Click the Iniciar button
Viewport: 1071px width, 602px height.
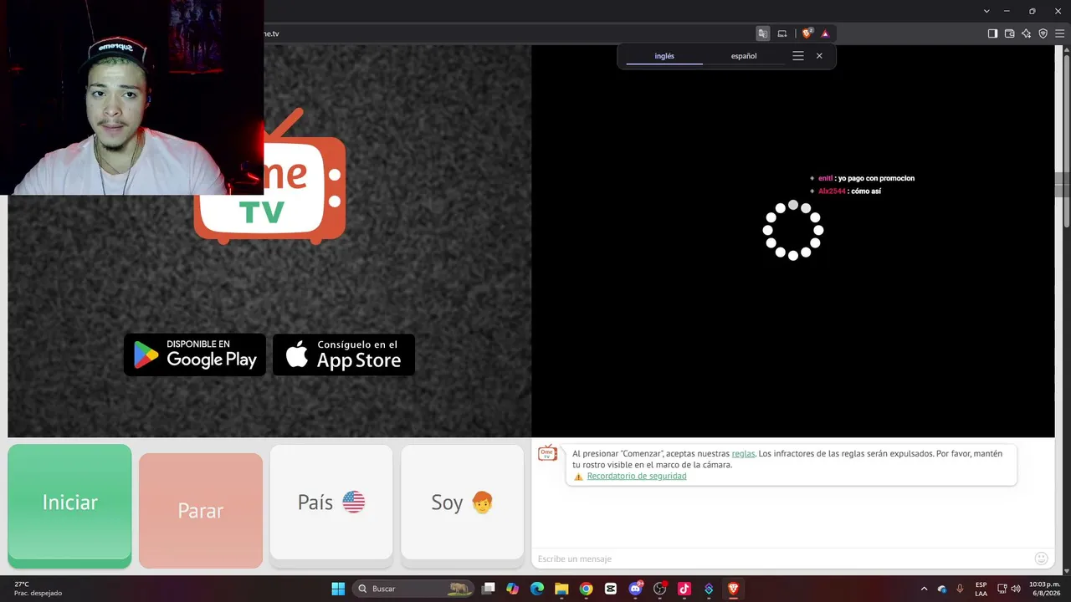coord(69,503)
